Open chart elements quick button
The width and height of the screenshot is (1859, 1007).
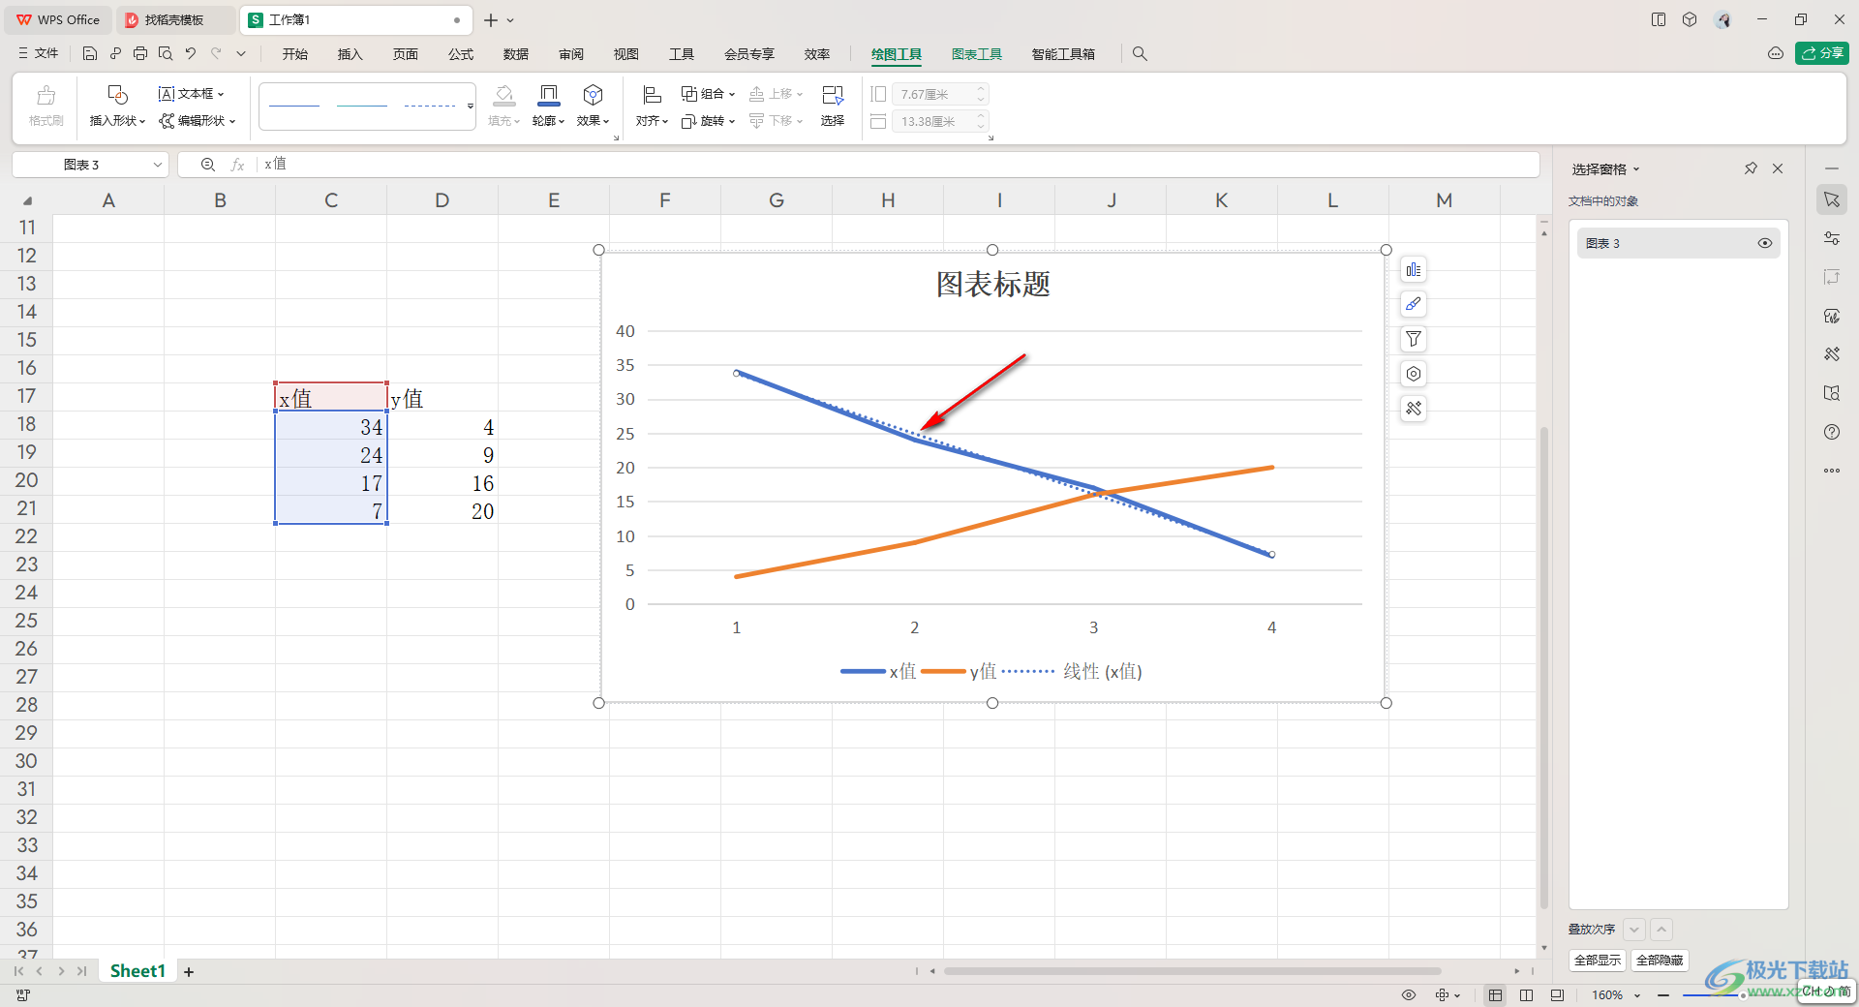point(1414,270)
